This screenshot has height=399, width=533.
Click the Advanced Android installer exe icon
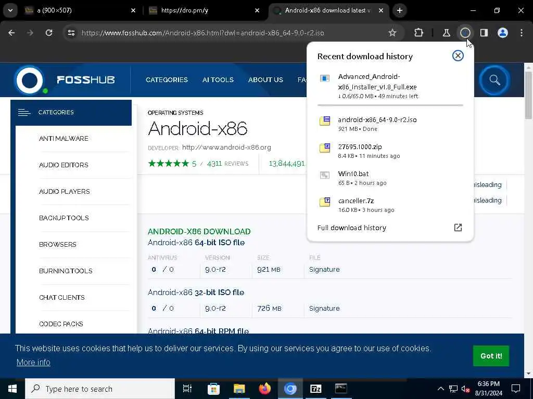click(x=325, y=78)
